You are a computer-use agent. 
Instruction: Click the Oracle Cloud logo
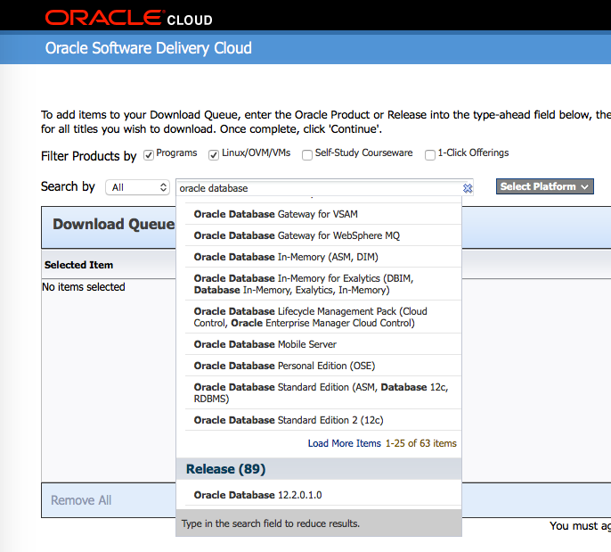129,18
